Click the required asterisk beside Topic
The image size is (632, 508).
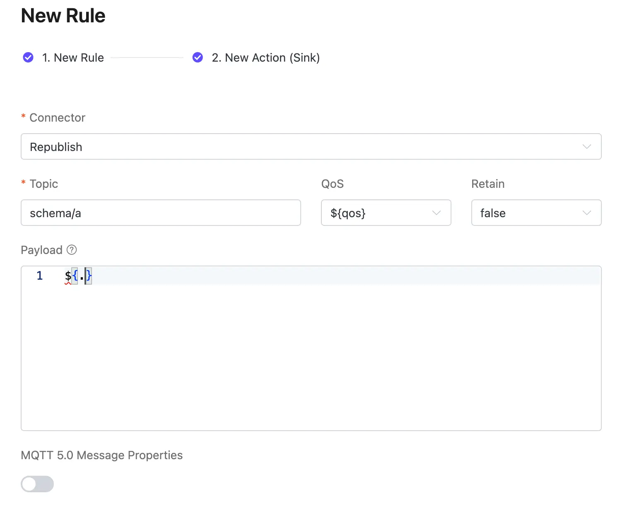(24, 184)
